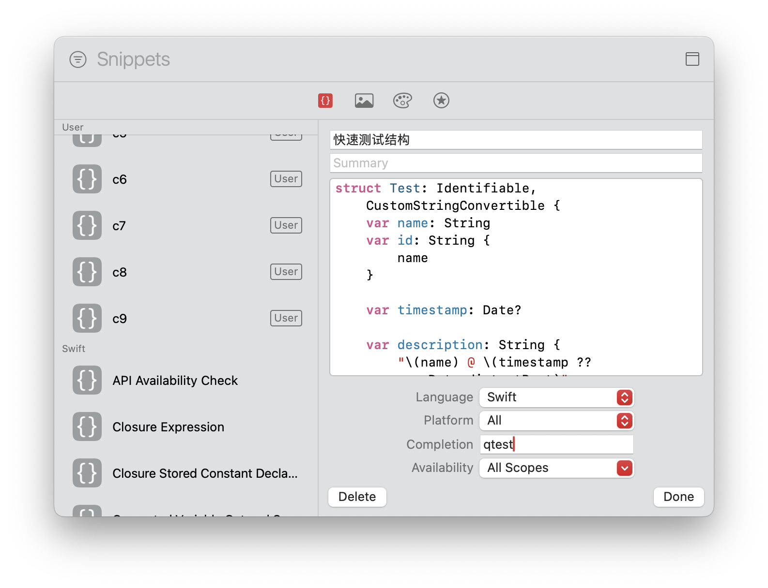Select the code snippets curly-brace tab

pos(325,101)
